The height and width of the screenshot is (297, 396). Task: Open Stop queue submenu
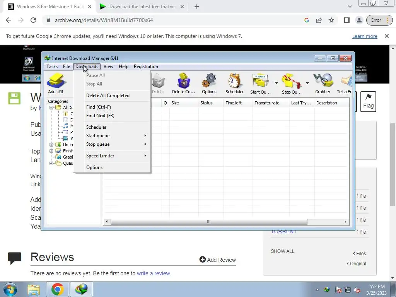pos(112,144)
